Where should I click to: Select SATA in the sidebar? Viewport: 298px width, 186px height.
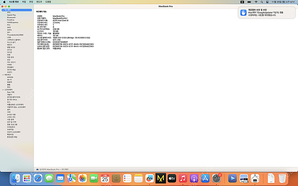(9, 30)
